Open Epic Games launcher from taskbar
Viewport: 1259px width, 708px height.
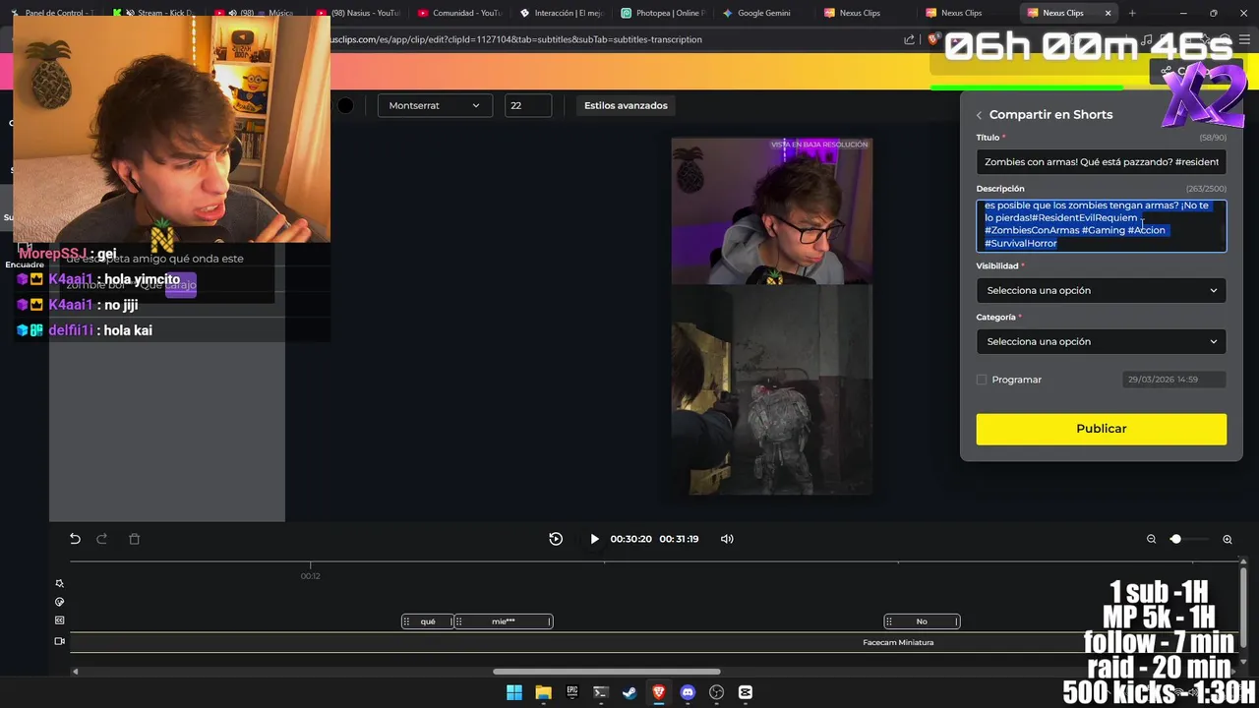571,692
